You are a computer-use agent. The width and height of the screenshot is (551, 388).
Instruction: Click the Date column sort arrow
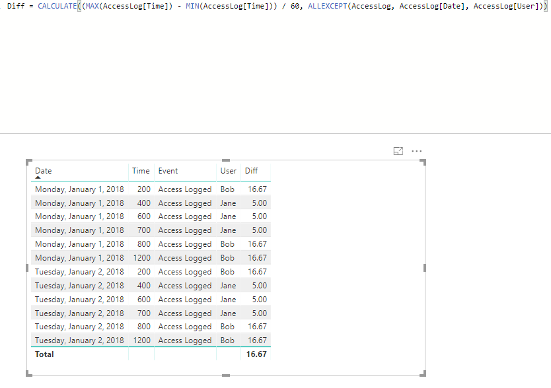tap(38, 178)
